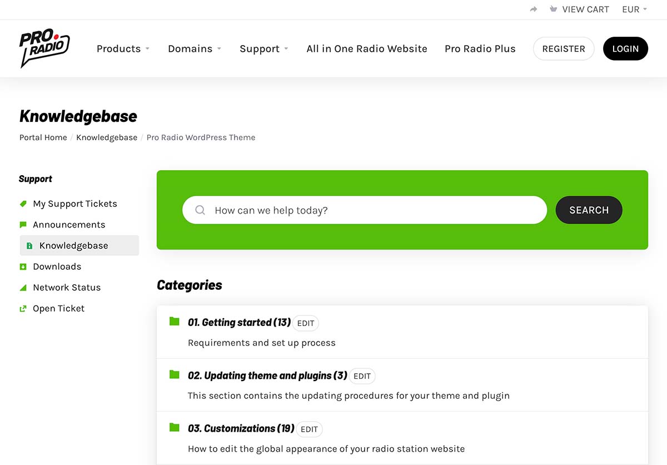
Task: Open the Domains dropdown menu
Action: pyautogui.click(x=195, y=49)
